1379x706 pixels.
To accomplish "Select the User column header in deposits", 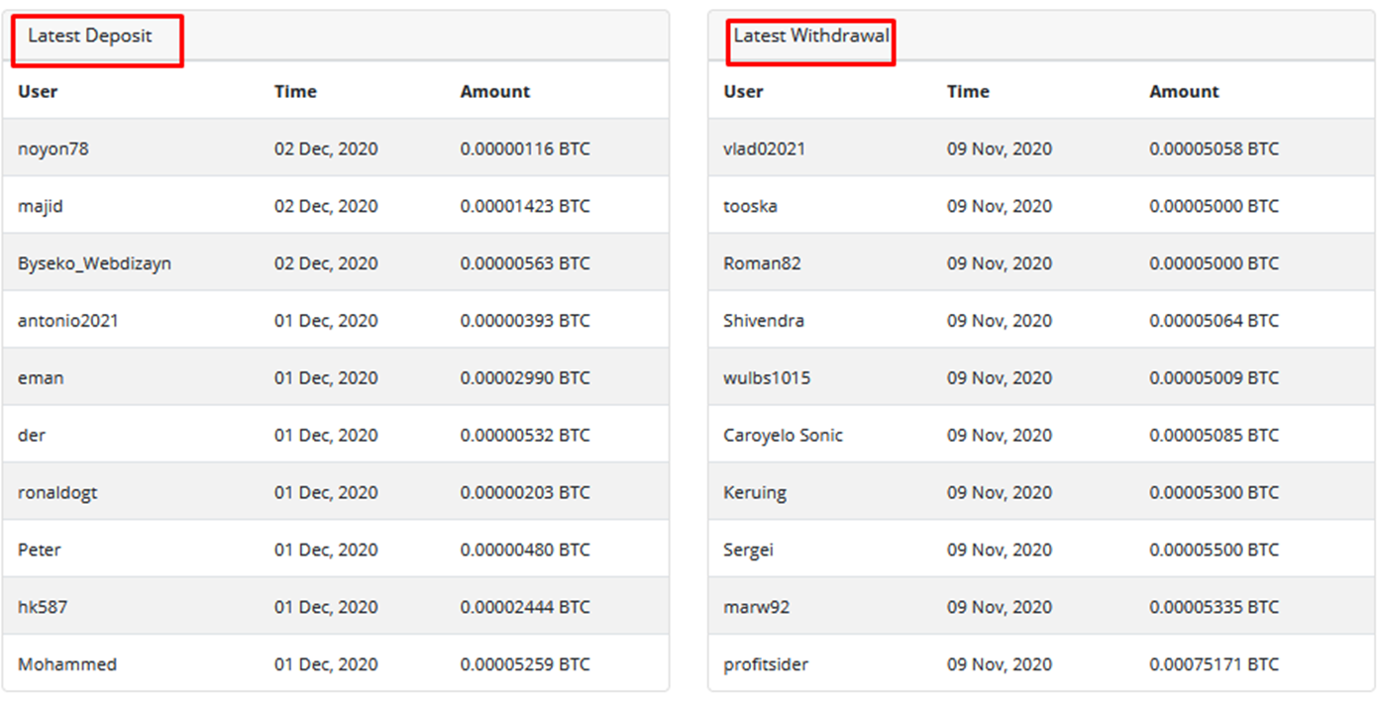I will [x=38, y=92].
